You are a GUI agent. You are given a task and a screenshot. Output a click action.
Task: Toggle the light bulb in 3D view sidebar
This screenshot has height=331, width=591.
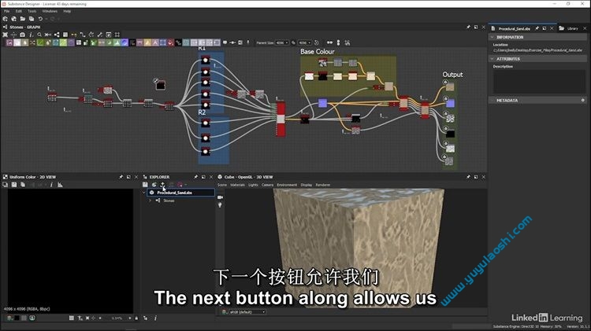point(220,205)
